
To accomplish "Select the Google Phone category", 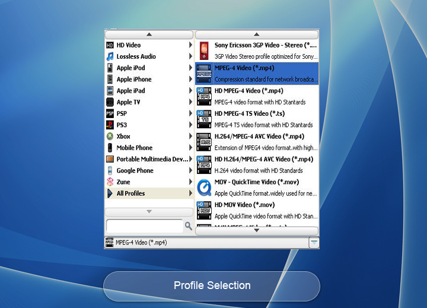I will point(149,171).
